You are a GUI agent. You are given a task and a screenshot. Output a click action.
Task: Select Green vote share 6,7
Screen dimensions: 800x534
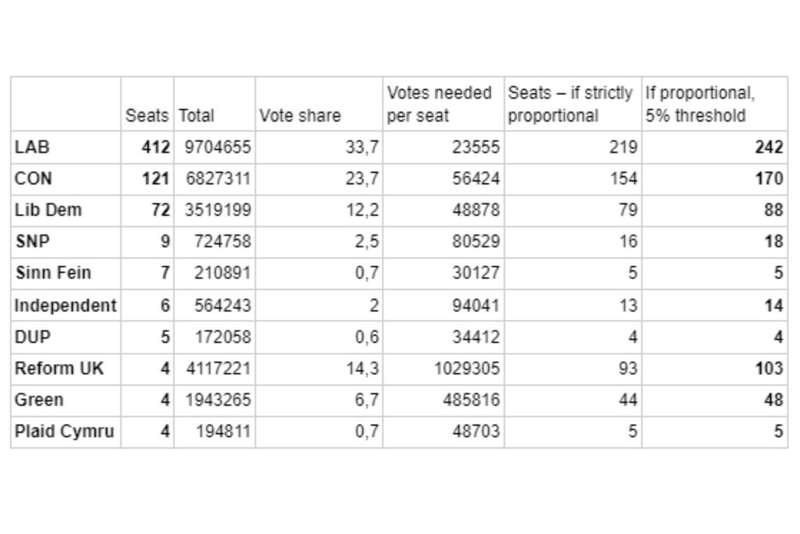366,400
